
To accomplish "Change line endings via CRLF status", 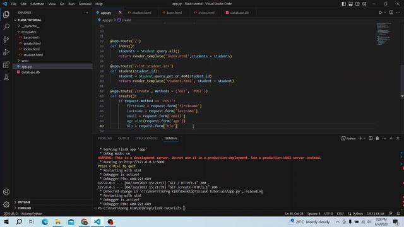I will 340,213.
